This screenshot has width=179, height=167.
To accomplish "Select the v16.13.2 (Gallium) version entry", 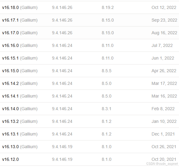I will (x=20, y=122).
